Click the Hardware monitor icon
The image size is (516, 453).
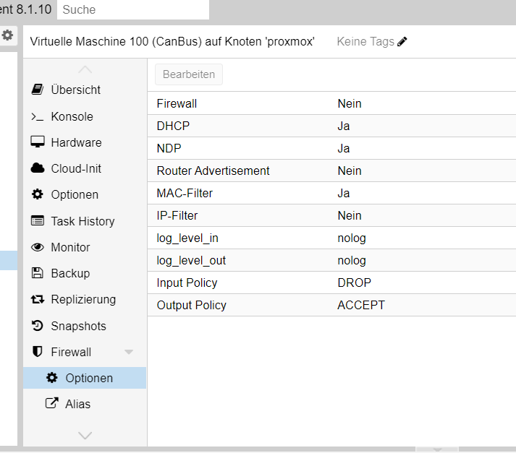[37, 142]
